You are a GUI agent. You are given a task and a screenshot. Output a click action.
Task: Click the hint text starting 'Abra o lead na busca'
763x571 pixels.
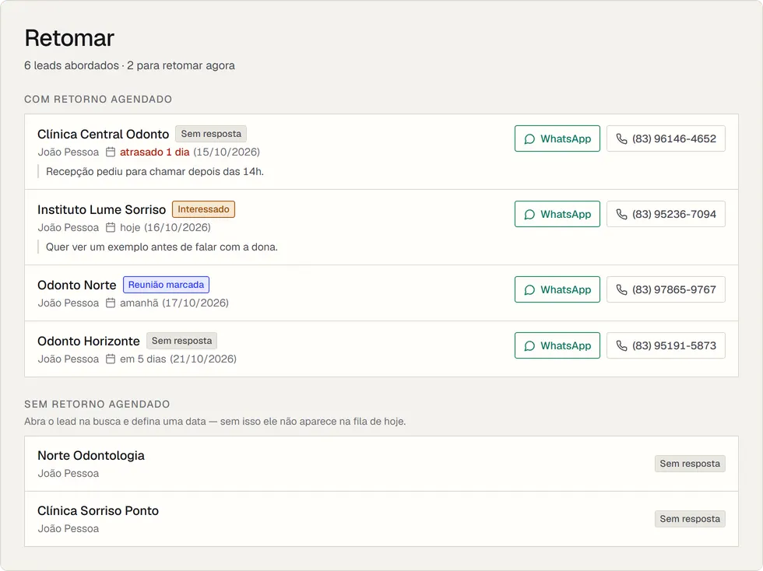point(215,421)
